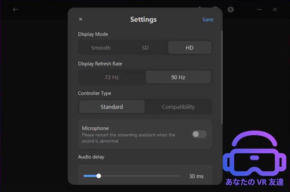The image size is (290, 192).
Task: Click the Display Mode label
Action: (93, 34)
